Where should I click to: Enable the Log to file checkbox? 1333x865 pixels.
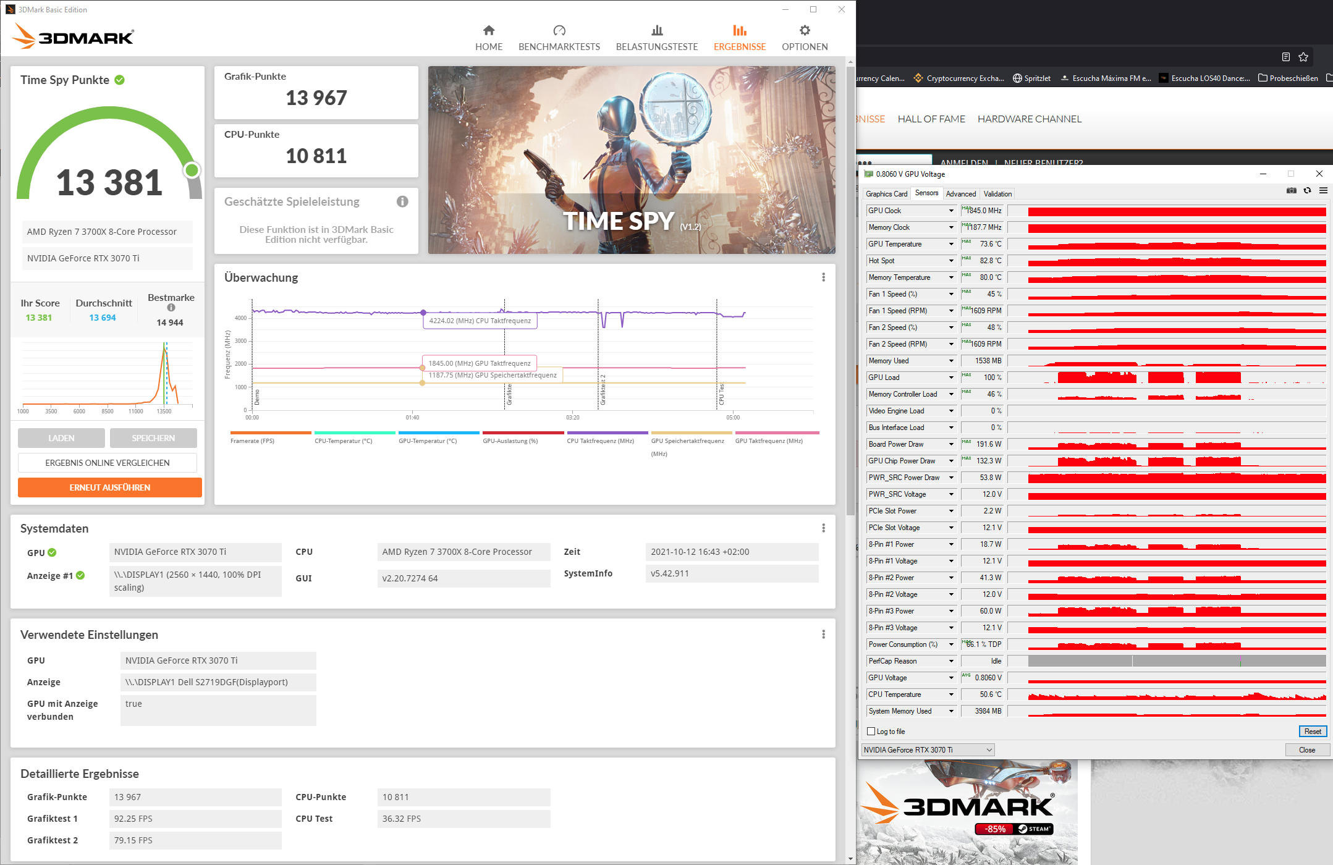pos(871,732)
